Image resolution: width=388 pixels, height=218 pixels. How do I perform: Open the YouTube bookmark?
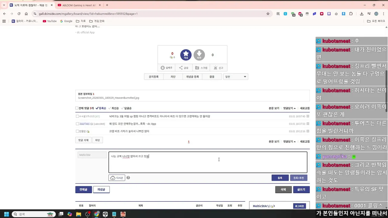tap(50, 21)
